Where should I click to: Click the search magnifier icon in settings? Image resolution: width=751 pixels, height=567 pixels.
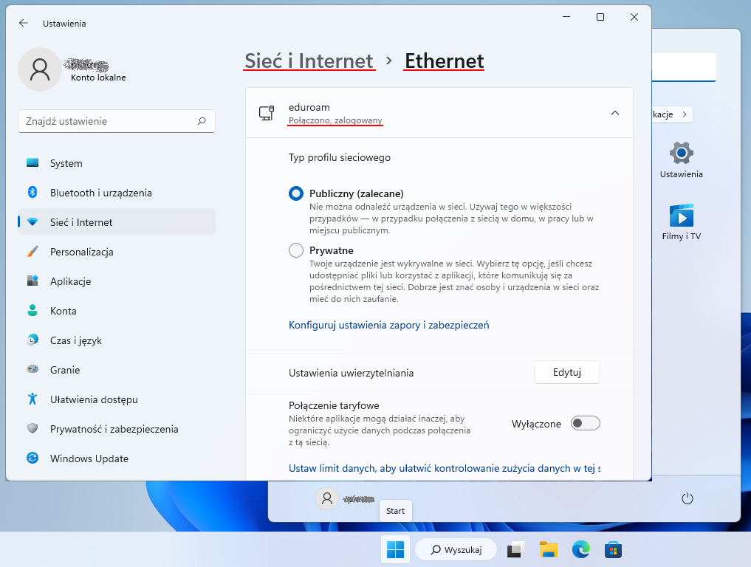202,121
